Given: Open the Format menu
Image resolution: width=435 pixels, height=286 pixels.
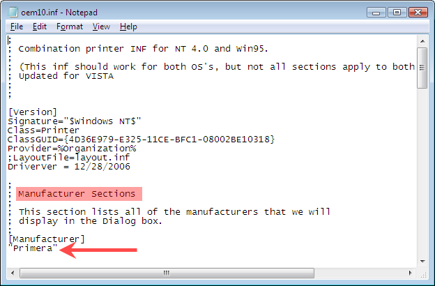Looking at the screenshot, I should coord(69,27).
